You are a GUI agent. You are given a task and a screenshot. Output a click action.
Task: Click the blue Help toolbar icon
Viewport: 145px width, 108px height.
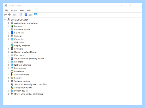coord(26,15)
